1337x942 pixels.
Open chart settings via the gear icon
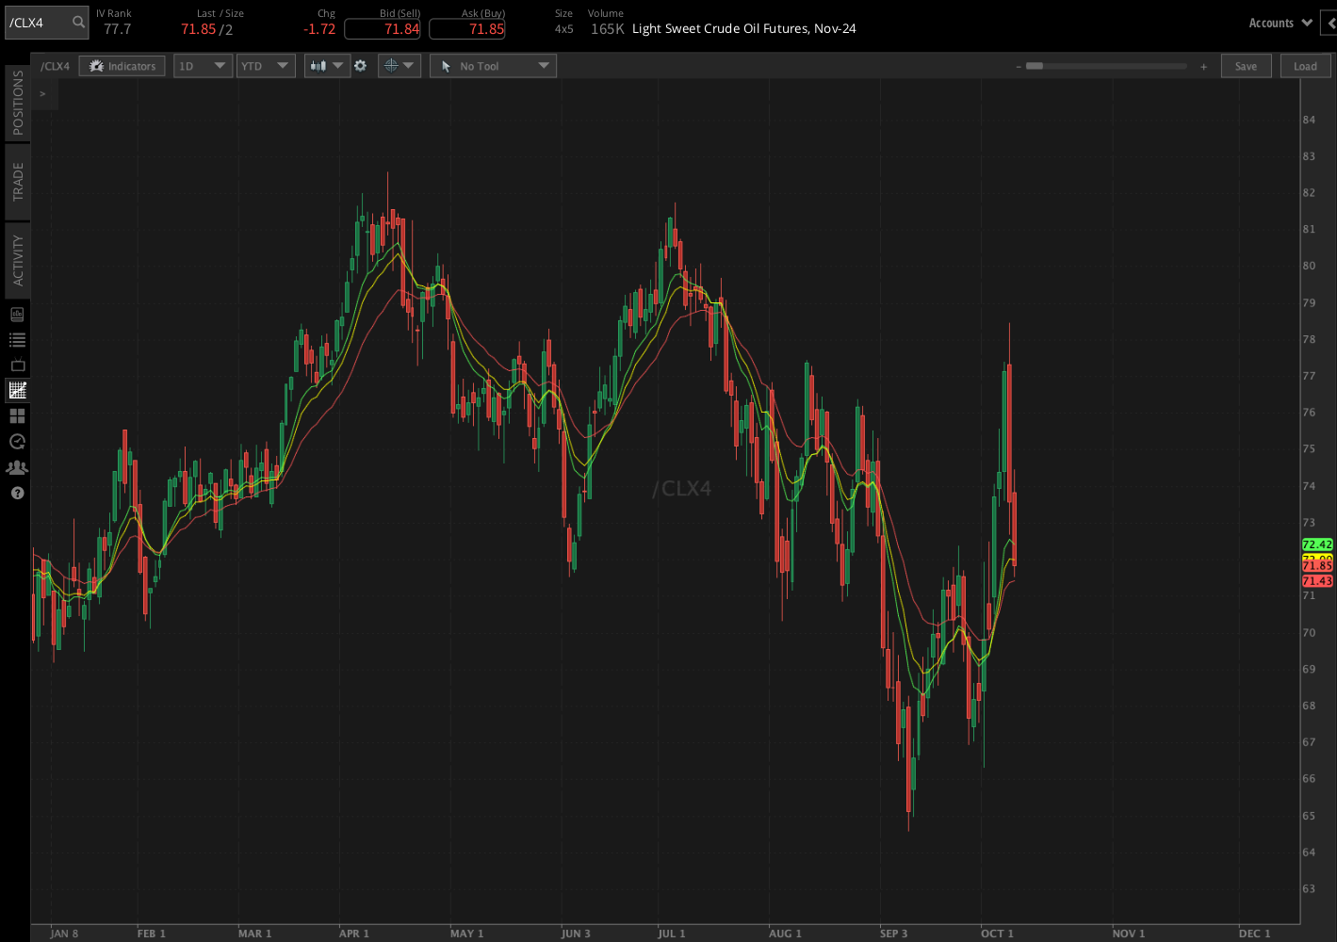[x=362, y=66]
